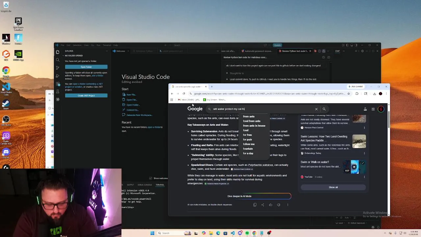Open more options for the AI overview
Image resolution: width=421 pixels, height=237 pixels.
coord(288,205)
